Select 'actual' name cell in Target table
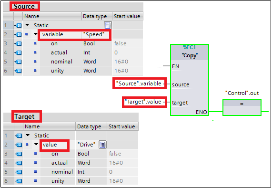This screenshot has height=188, width=272. click(x=58, y=163)
